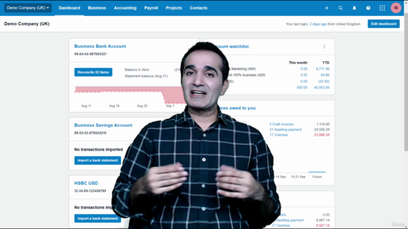Click the Aug 11 point on balance chart
Screen dimensions: 408x229
[x=87, y=92]
